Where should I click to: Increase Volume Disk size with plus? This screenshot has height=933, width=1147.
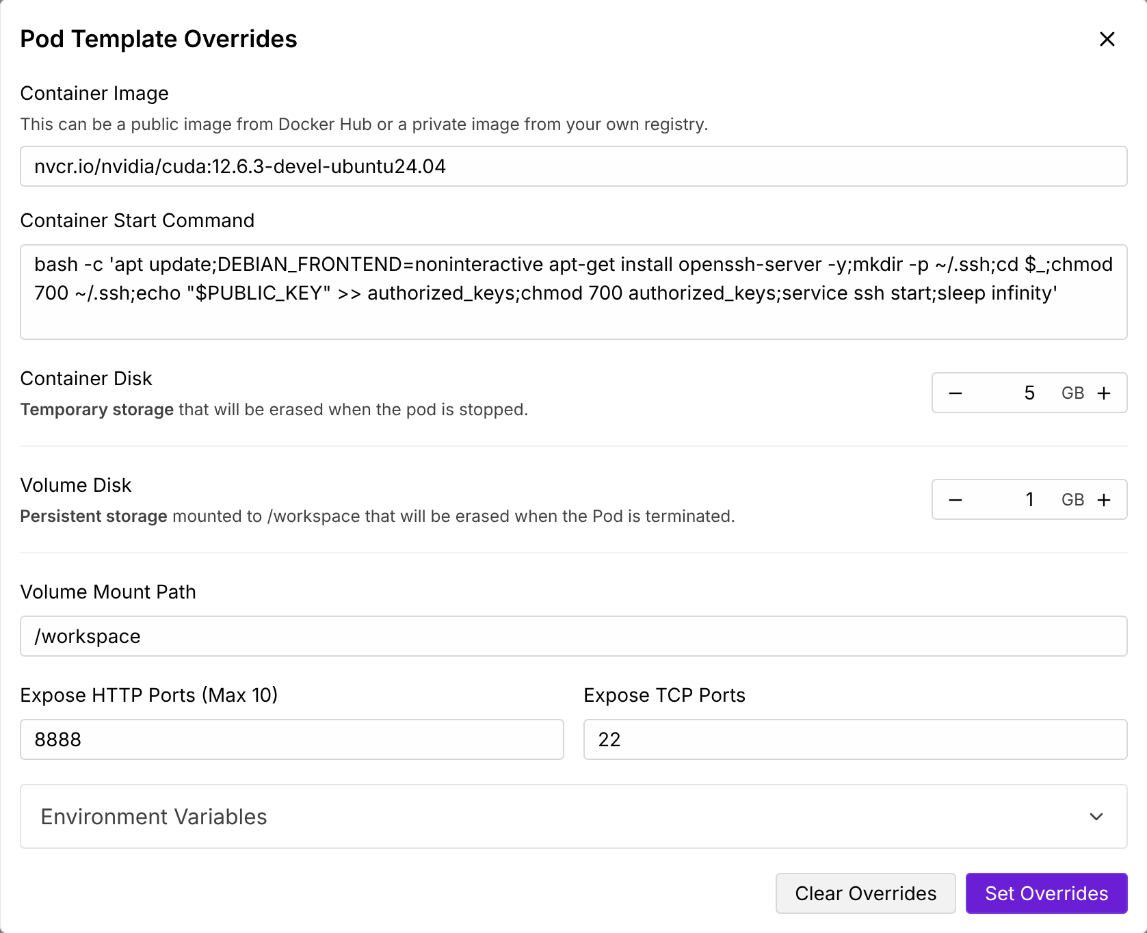tap(1104, 500)
